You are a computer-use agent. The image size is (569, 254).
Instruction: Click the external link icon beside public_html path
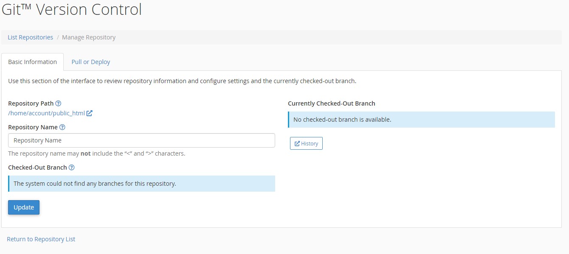point(89,113)
